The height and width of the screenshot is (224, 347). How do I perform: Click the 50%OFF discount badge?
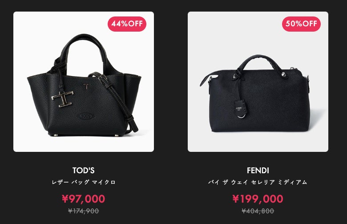[301, 24]
